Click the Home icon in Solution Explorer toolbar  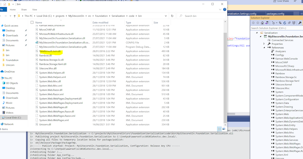tap(262, 23)
